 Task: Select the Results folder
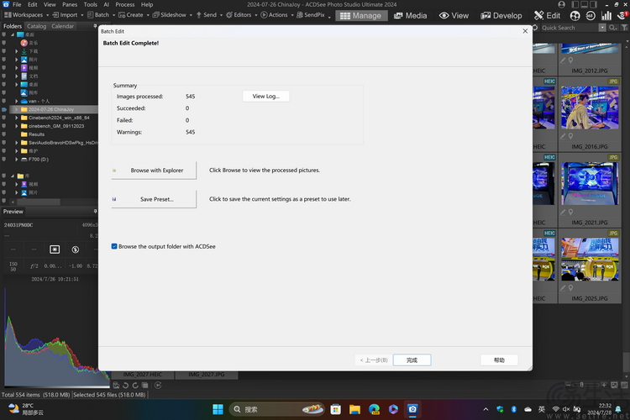[36, 134]
